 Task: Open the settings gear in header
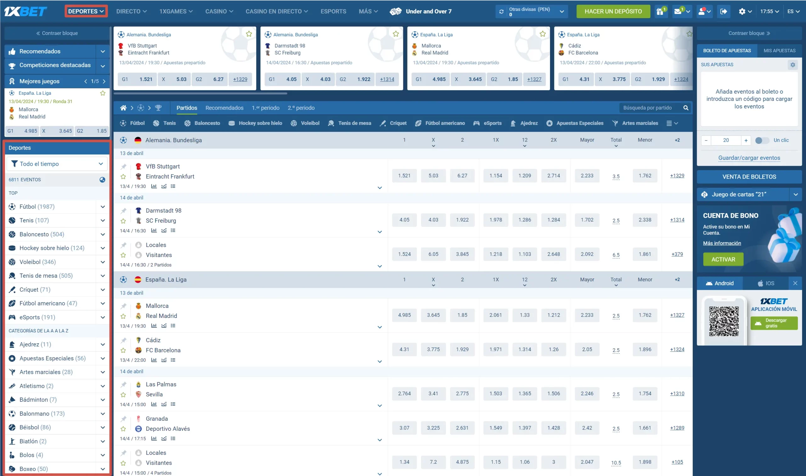point(745,11)
